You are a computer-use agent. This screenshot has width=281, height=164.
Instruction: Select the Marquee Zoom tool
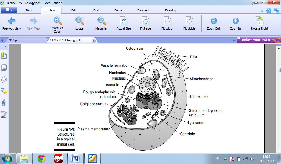(58, 25)
